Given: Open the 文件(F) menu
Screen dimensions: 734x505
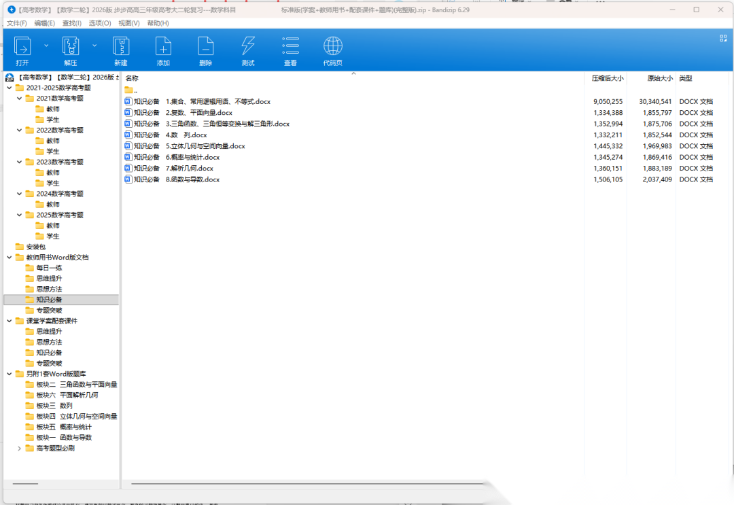Looking at the screenshot, I should coord(17,23).
